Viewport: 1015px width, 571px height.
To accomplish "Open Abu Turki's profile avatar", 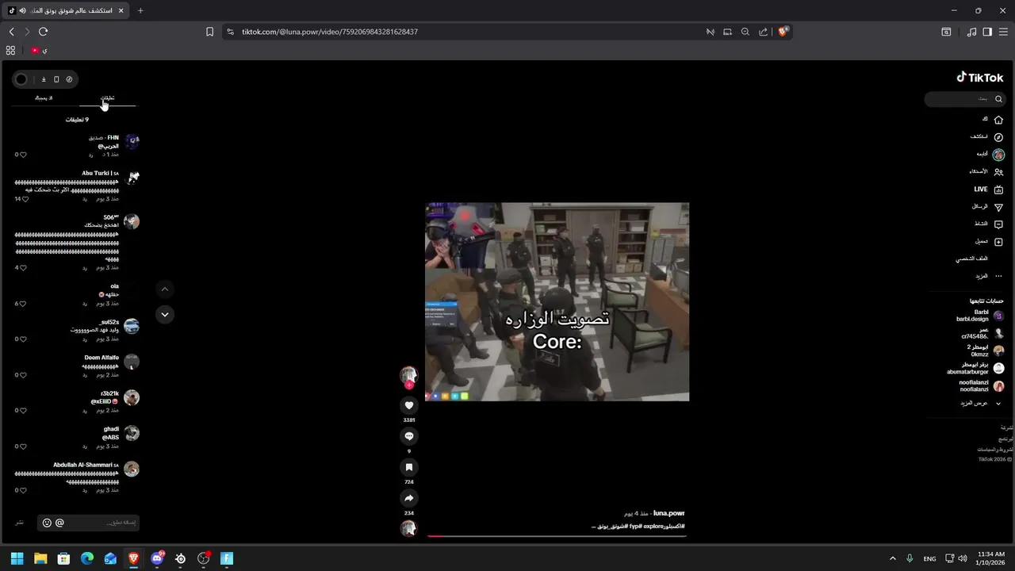I will 132,178.
